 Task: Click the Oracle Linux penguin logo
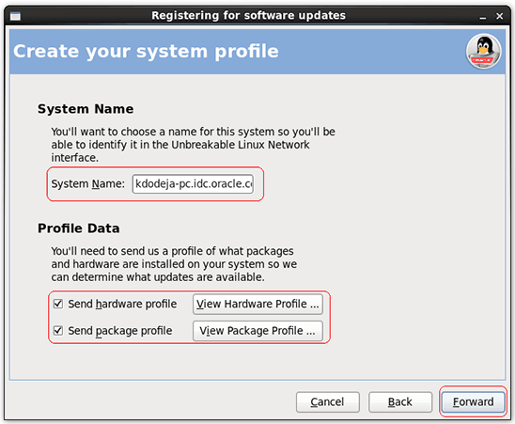click(x=483, y=52)
